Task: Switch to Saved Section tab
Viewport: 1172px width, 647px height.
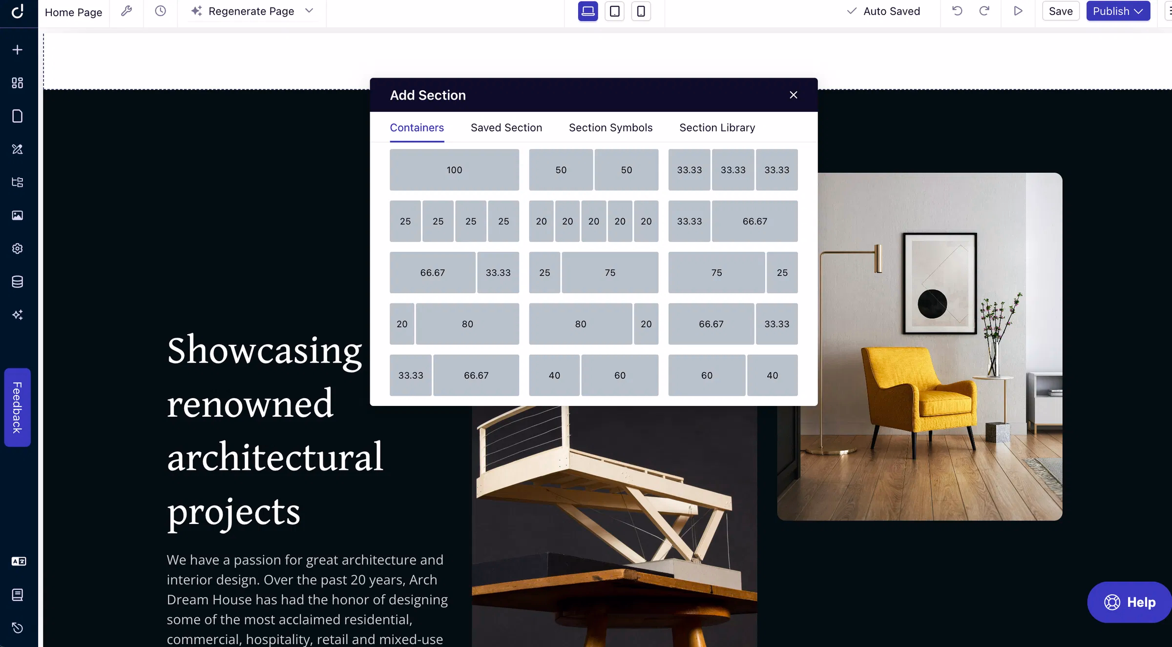Action: coord(506,127)
